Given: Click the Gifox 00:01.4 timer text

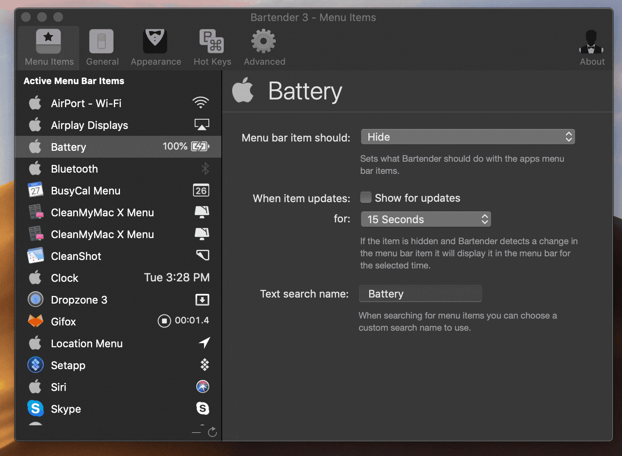Looking at the screenshot, I should pos(192,321).
